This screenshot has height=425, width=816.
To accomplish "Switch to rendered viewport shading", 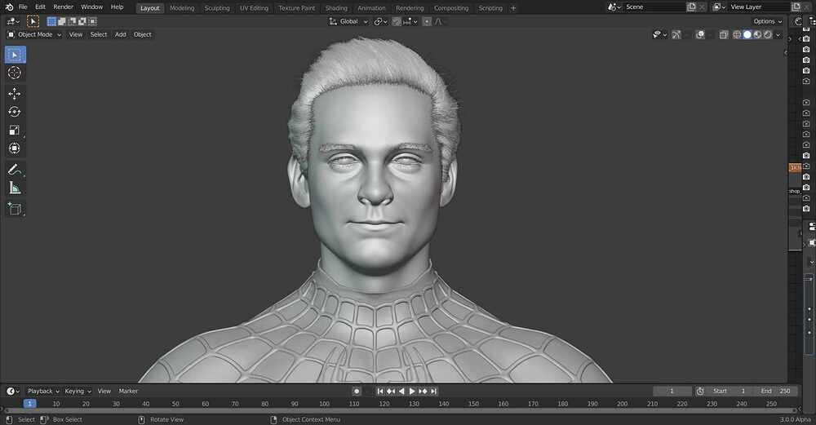I will tap(768, 35).
